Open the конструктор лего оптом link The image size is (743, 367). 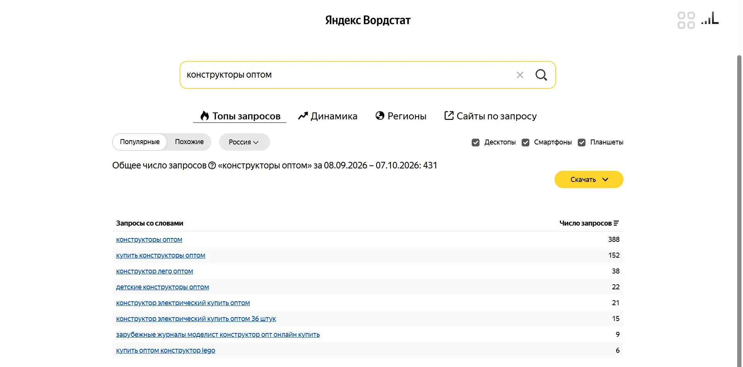[154, 271]
